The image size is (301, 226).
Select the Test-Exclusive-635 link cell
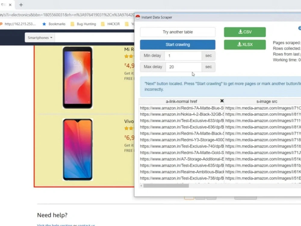pyautogui.click(x=182, y=165)
